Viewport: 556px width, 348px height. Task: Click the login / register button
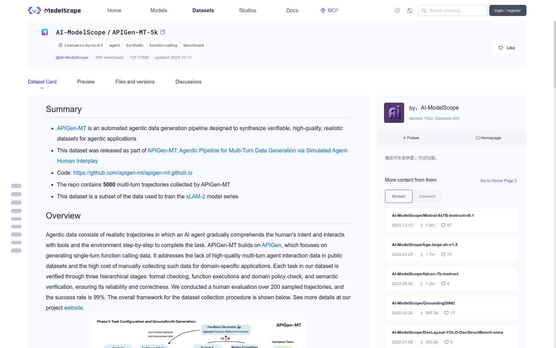508,10
